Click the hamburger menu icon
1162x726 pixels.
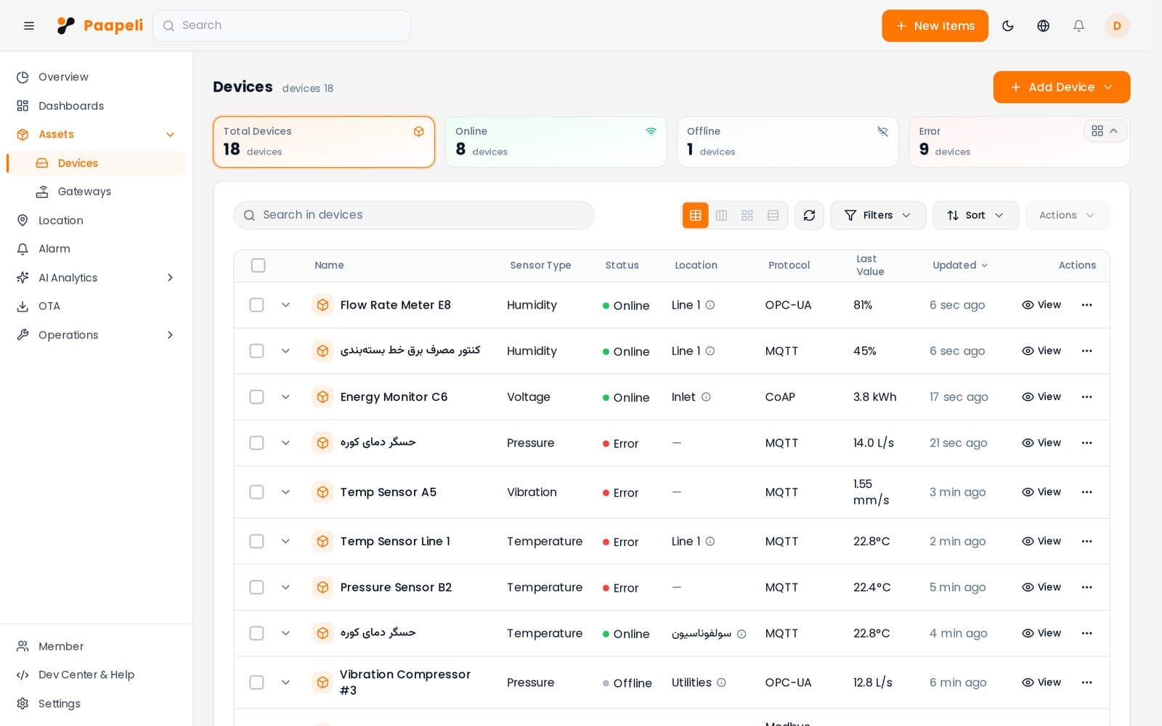[29, 25]
